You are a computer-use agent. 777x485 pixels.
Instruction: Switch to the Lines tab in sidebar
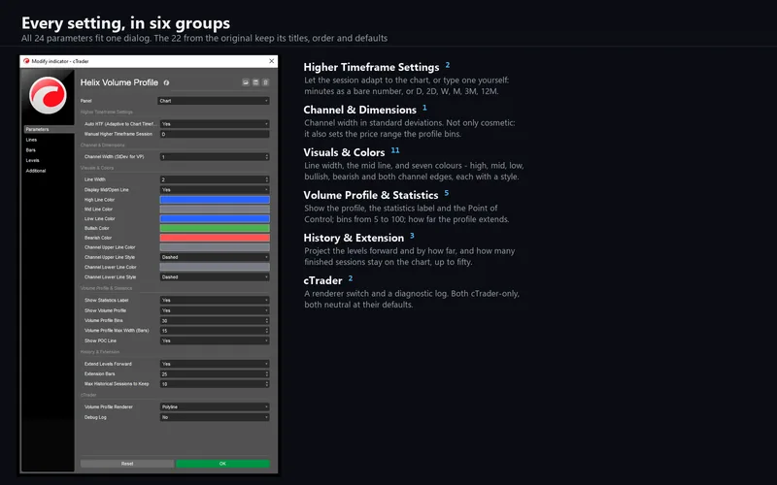(31, 140)
